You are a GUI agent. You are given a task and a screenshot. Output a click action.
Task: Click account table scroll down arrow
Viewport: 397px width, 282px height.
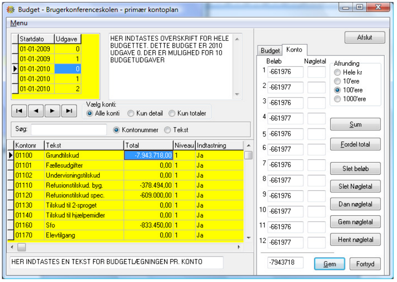click(x=248, y=238)
